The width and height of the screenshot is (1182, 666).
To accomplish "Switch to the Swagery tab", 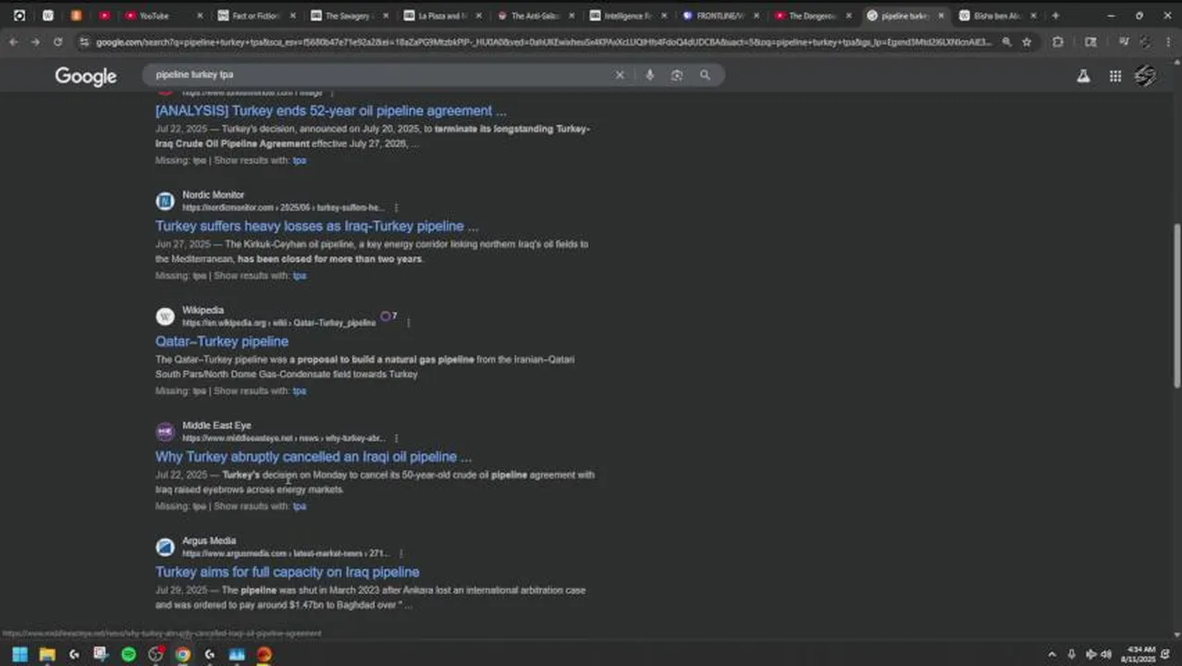I will tap(349, 16).
